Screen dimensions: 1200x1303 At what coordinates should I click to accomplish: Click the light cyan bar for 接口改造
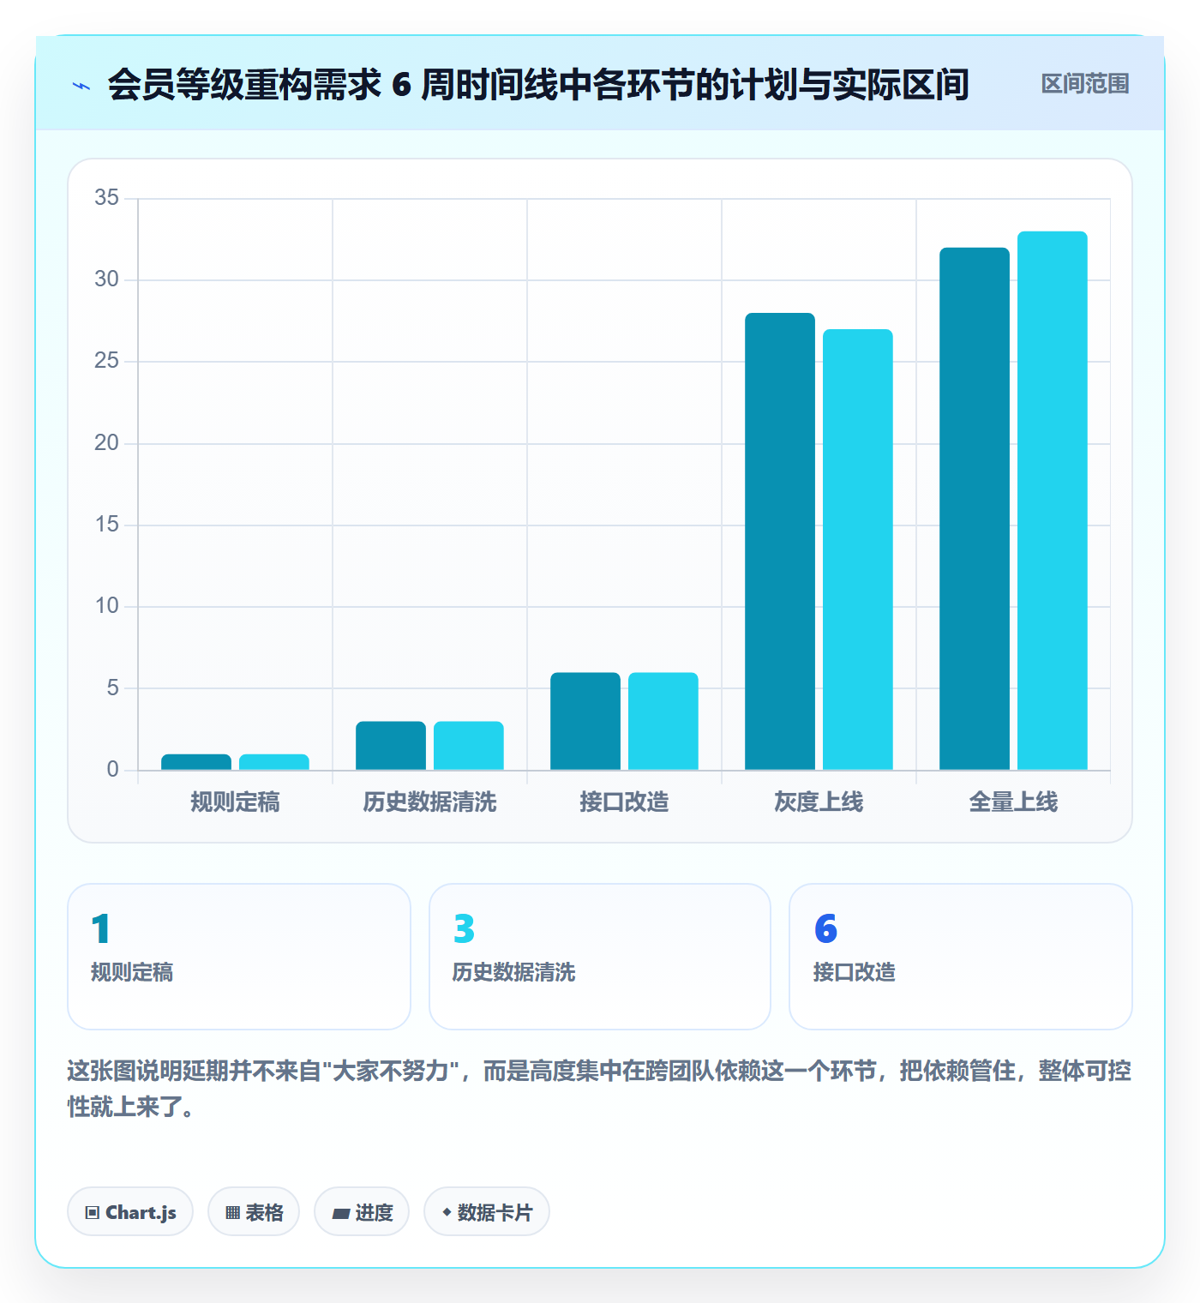tap(663, 721)
